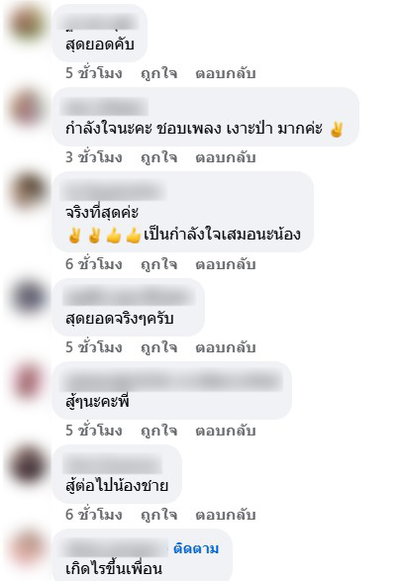
Task: Reply to the เงาะป่า song comment
Action: (x=226, y=157)
